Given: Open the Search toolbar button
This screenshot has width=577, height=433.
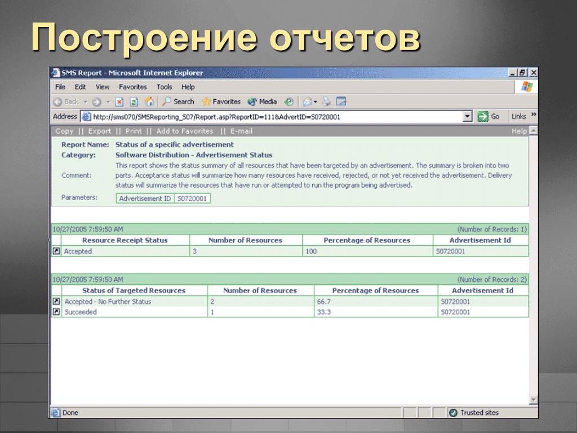Looking at the screenshot, I should [178, 101].
